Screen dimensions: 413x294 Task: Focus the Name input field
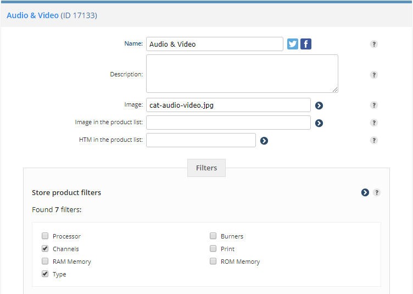point(215,44)
